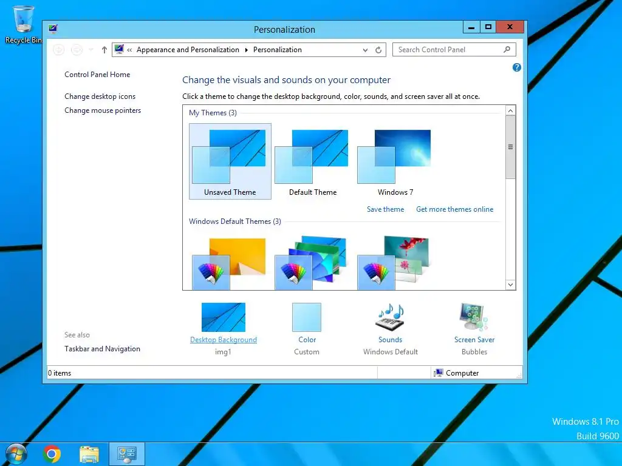Click the Windows Default sounds label
This screenshot has width=622, height=466.
pos(391,352)
